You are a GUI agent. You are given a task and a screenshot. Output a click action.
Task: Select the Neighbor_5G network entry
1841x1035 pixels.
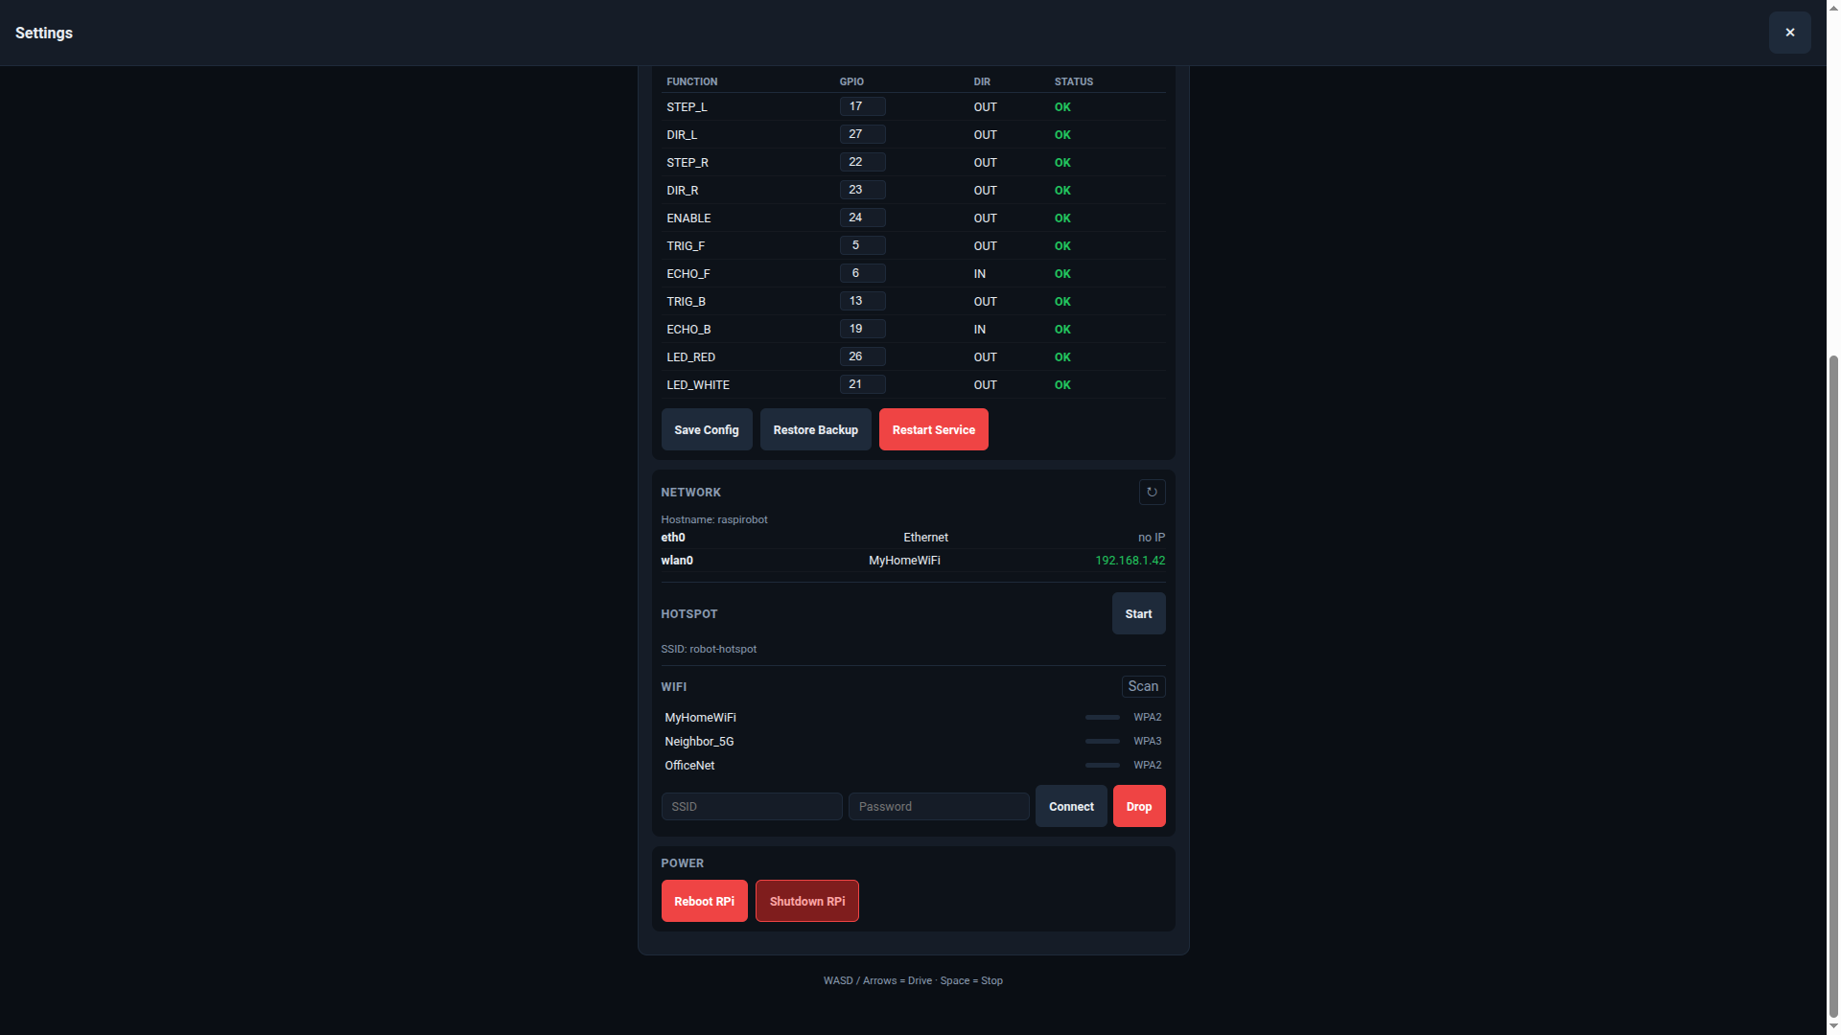[x=699, y=741]
